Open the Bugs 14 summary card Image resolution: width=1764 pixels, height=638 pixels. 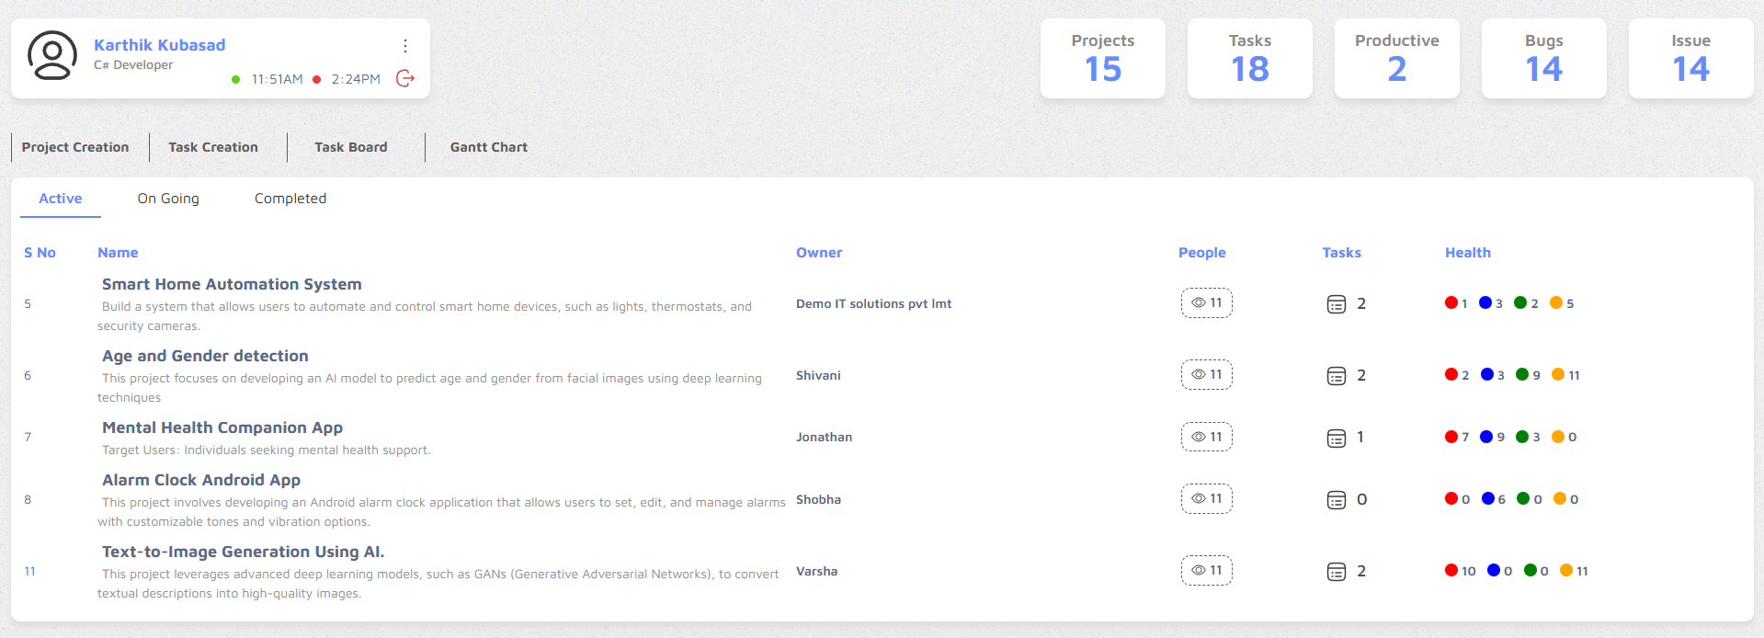[x=1544, y=58]
